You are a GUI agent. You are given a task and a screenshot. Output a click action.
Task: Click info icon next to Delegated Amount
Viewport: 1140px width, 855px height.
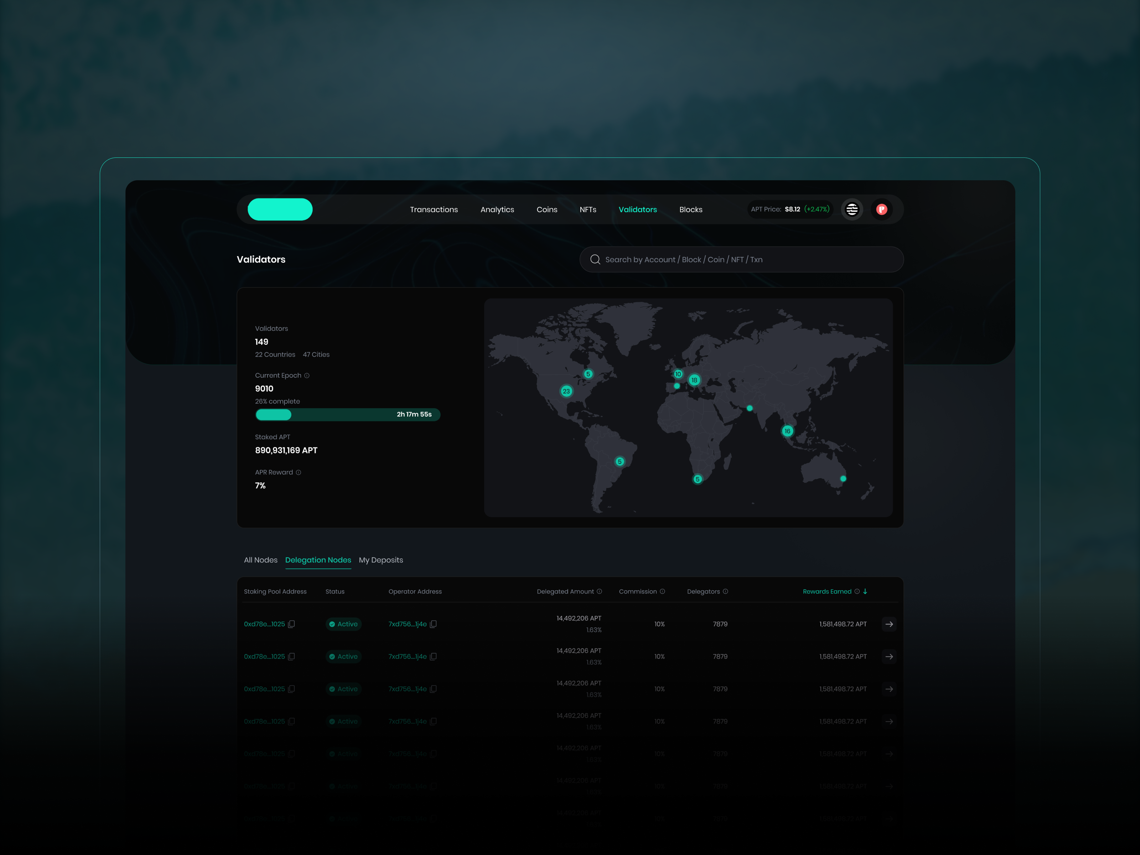(x=599, y=591)
